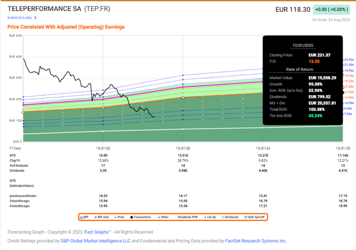Click 6 months ago value 17.21
Image resolution: width=356 pixels, height=250 pixels.
pos(263,206)
